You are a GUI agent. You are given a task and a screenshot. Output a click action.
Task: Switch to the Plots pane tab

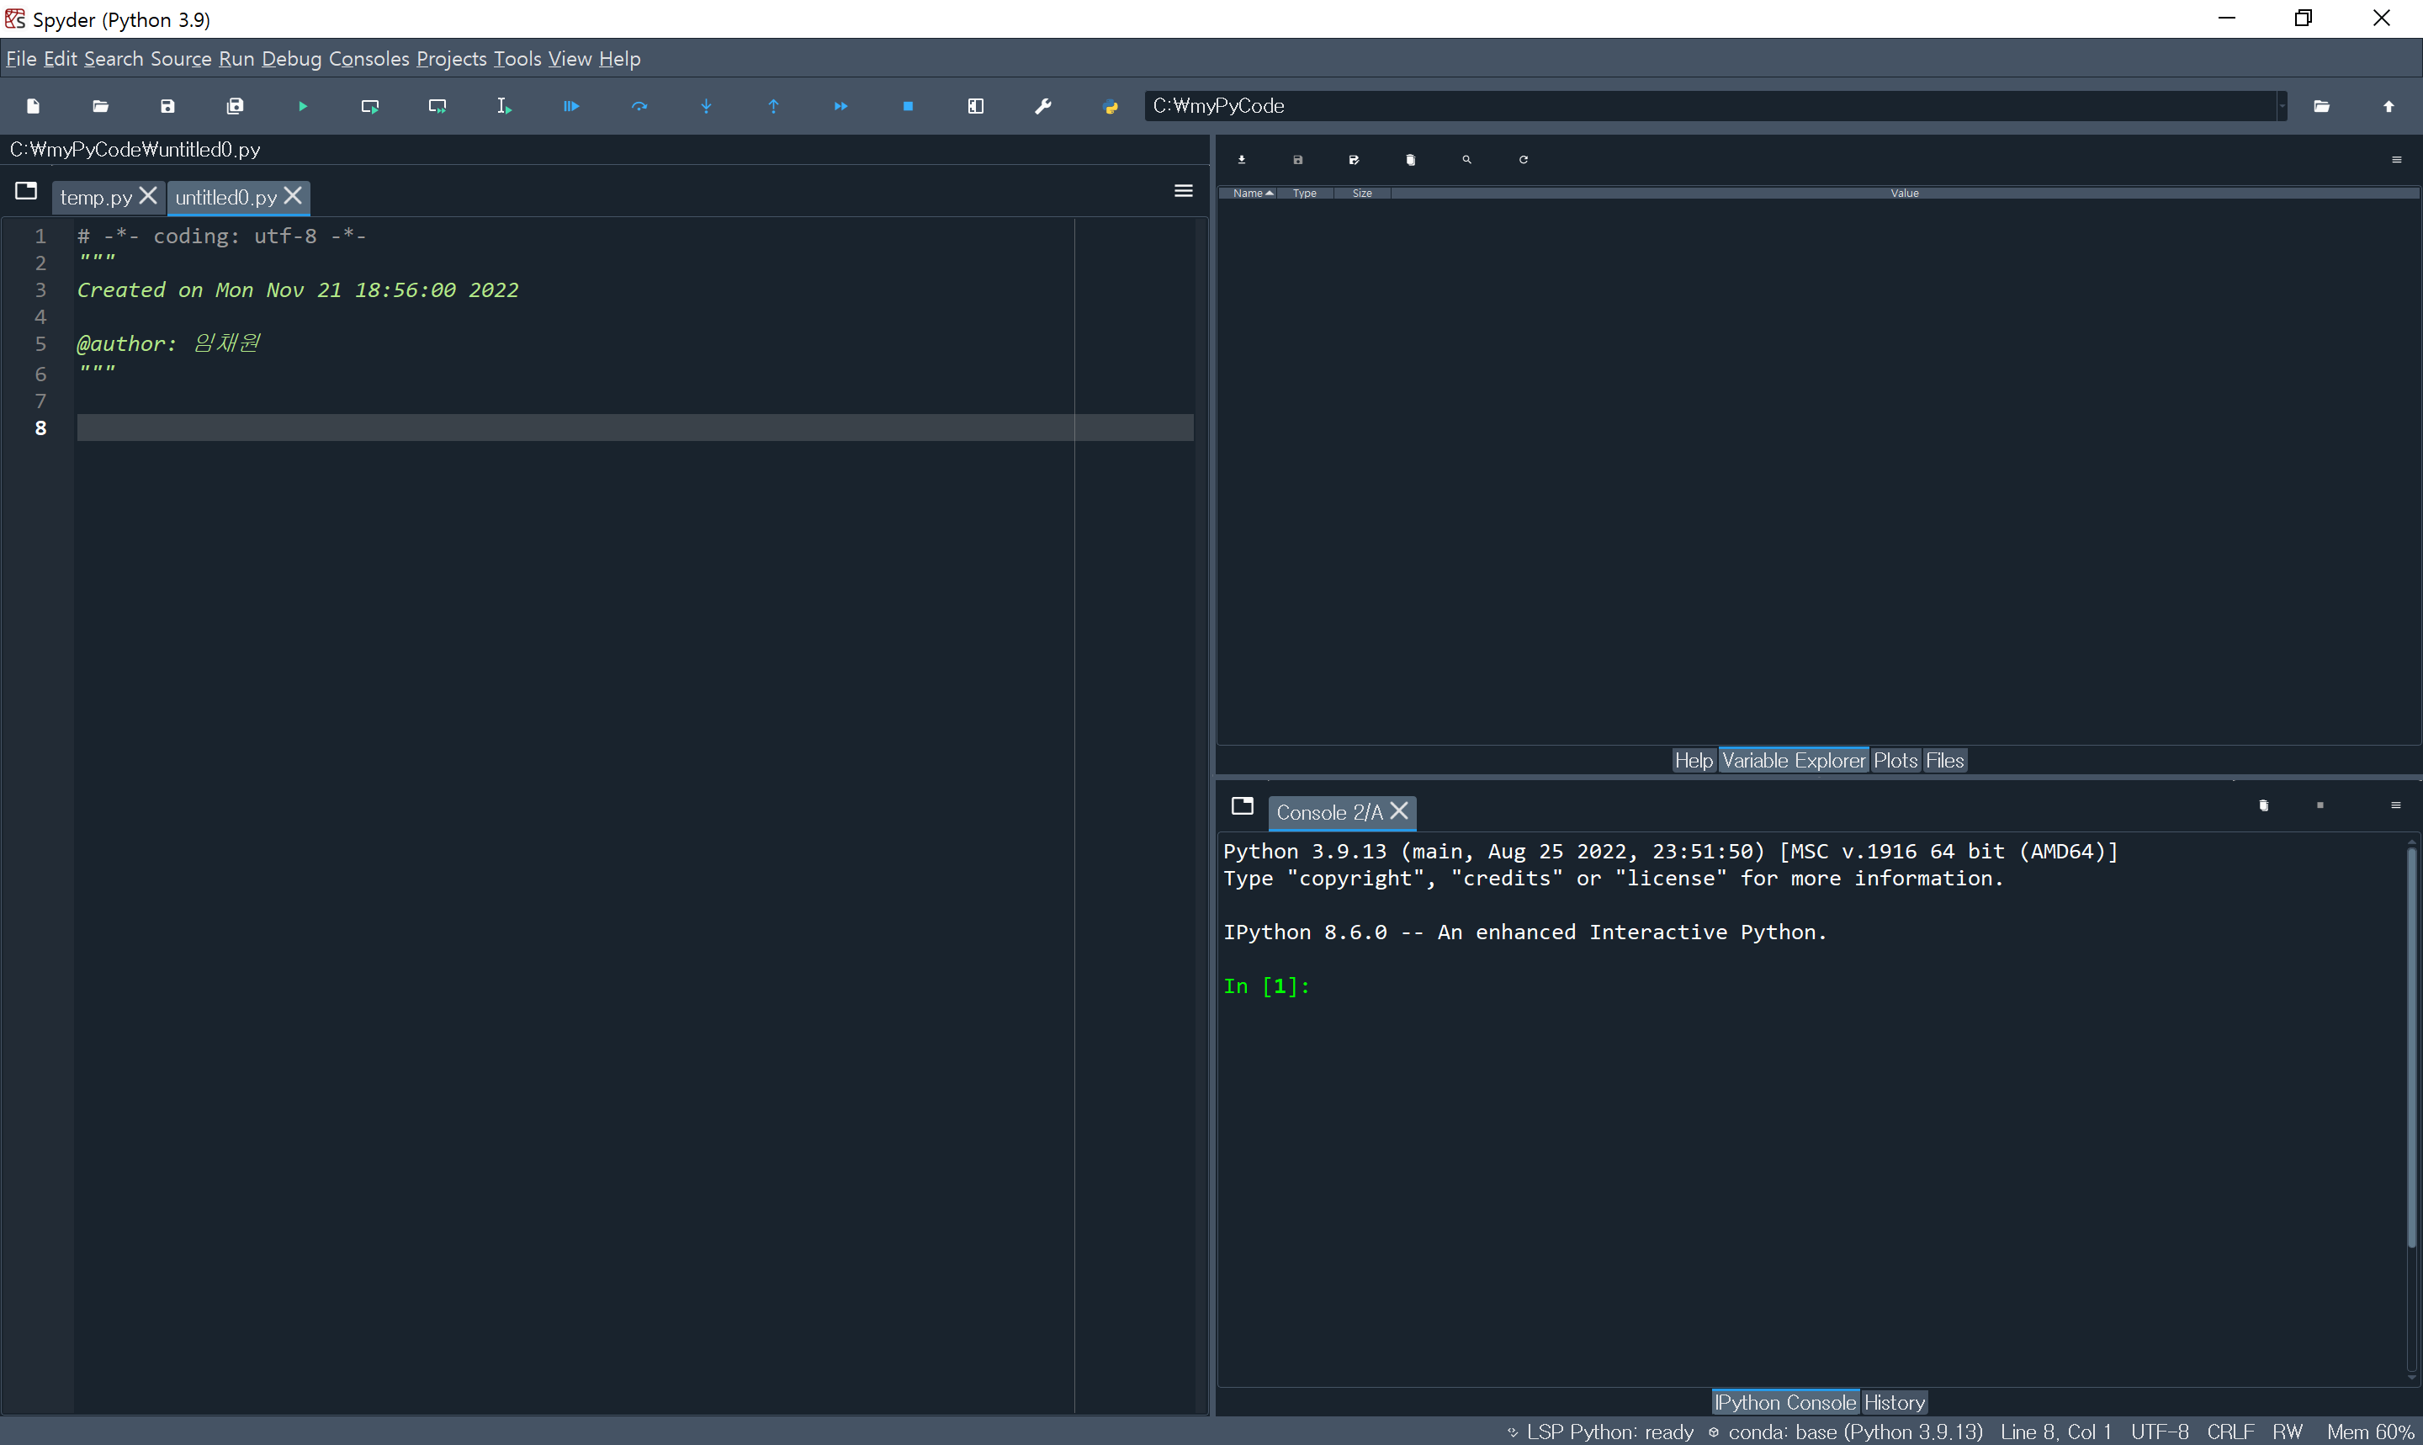tap(1895, 761)
